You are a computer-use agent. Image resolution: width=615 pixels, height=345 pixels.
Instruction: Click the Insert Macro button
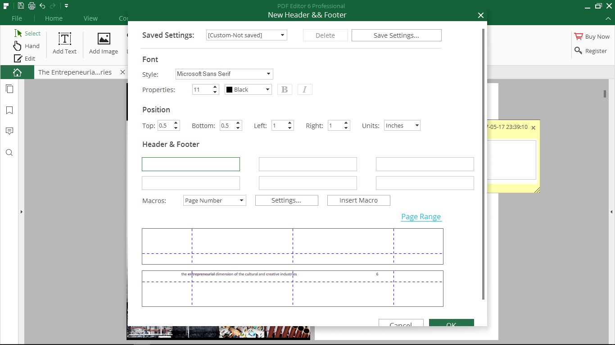[358, 200]
